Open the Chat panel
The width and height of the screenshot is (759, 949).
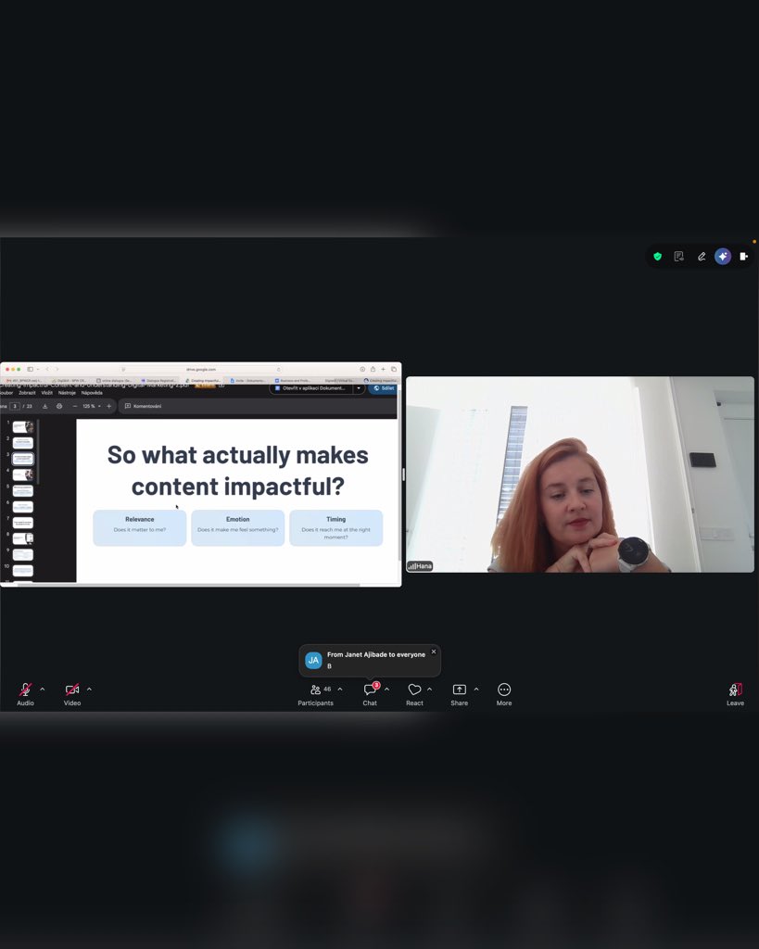point(370,693)
